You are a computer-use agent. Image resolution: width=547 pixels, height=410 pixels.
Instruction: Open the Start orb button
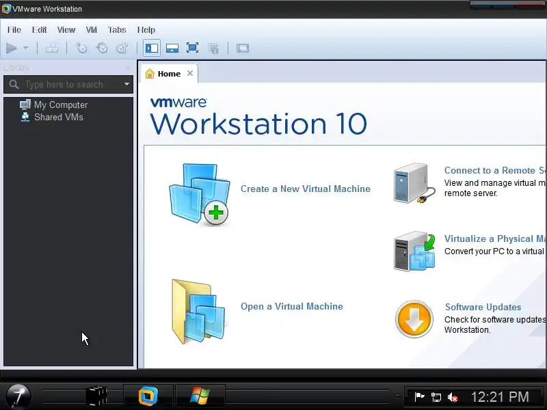18,396
